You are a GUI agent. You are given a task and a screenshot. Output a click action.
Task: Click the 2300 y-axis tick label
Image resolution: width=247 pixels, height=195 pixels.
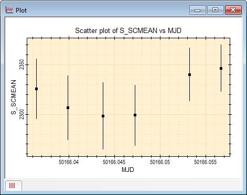coord(22,114)
